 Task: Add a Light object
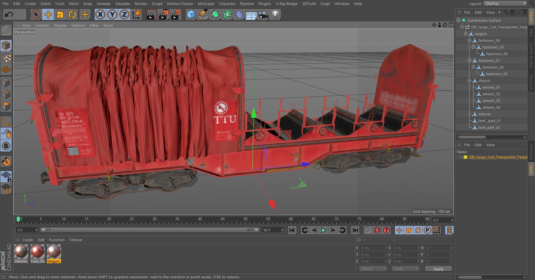click(276, 14)
